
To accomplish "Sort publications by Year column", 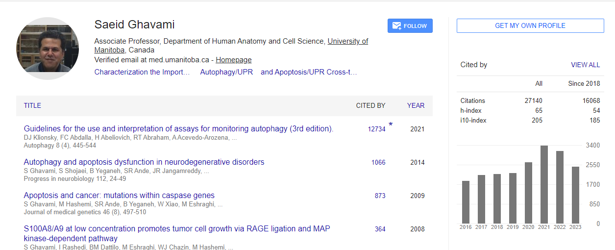I will pos(416,105).
